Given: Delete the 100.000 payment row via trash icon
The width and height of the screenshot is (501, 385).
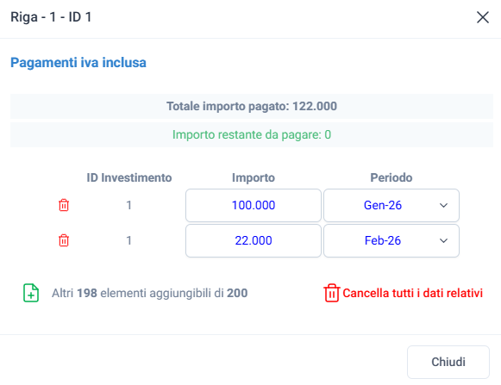Looking at the screenshot, I should 64,205.
